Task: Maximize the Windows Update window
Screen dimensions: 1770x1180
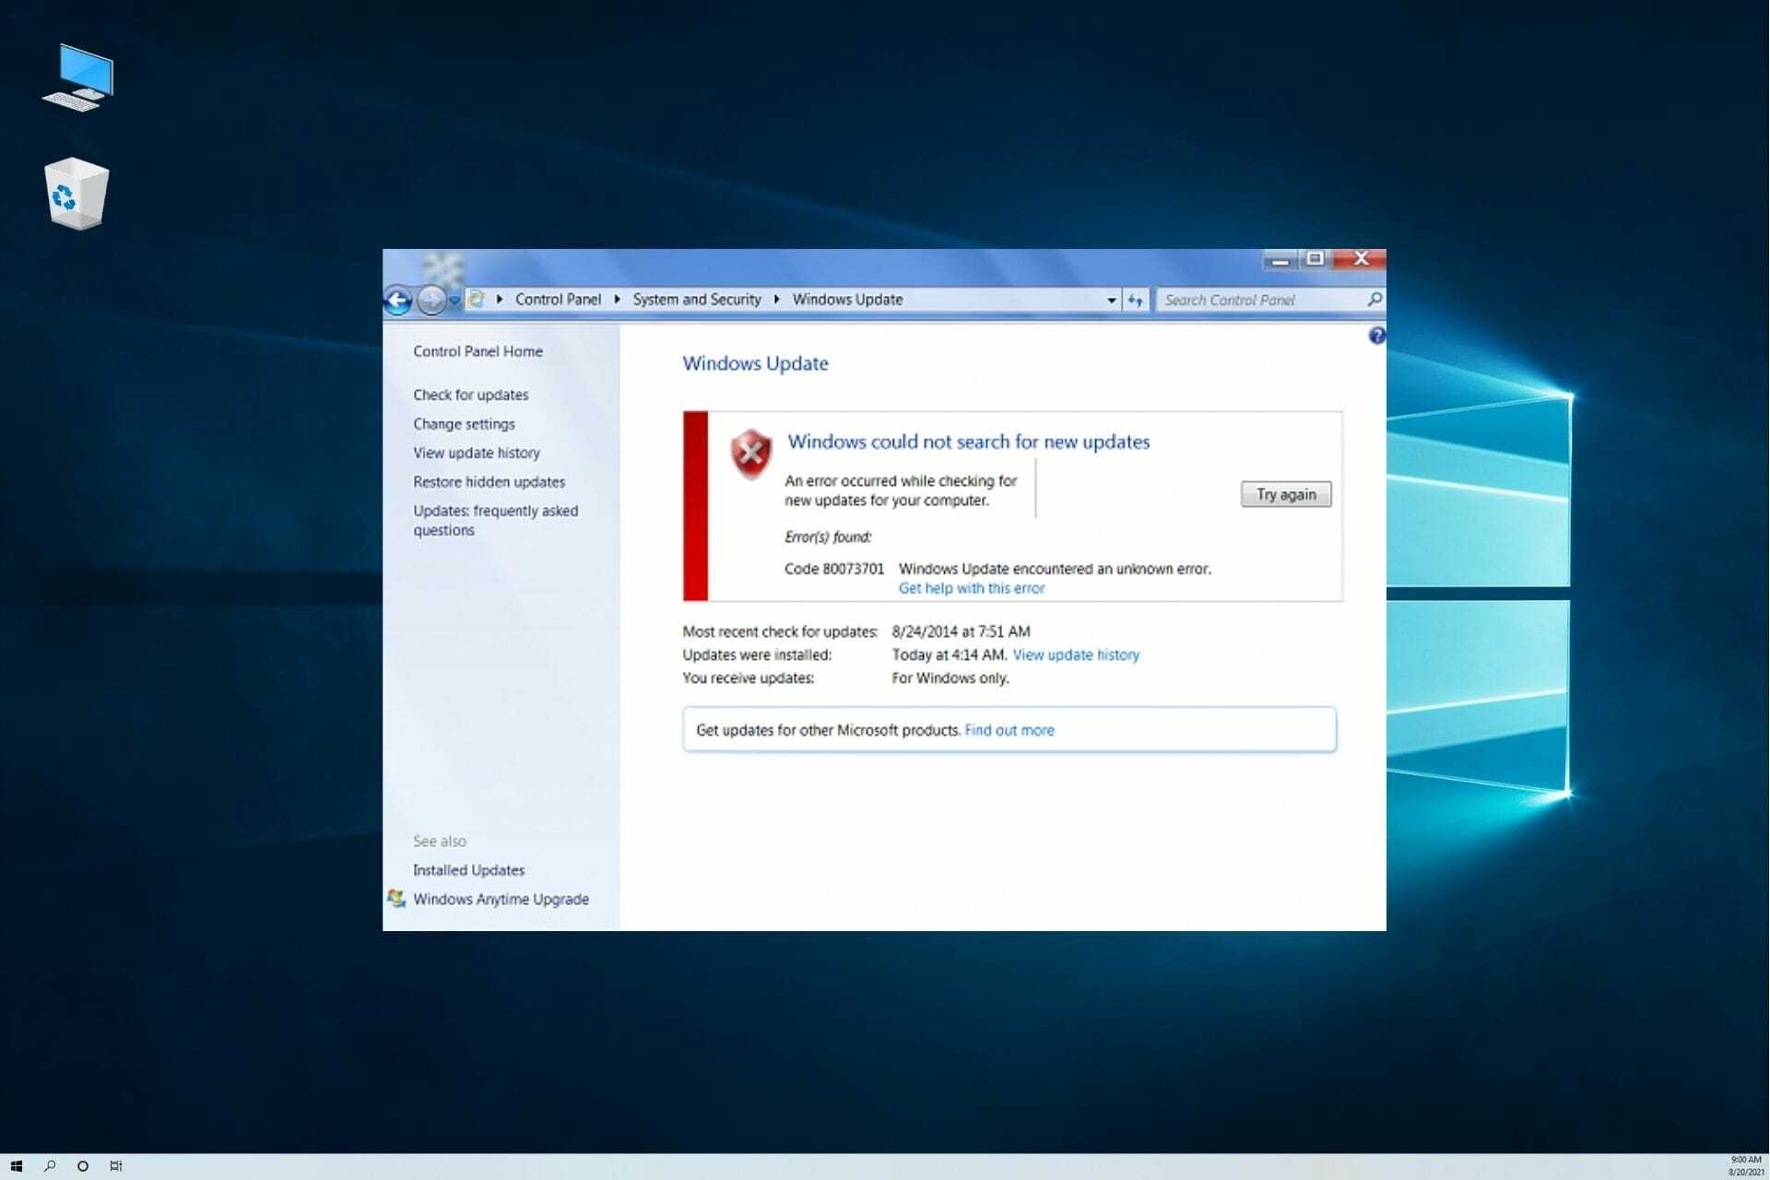Action: [1316, 260]
